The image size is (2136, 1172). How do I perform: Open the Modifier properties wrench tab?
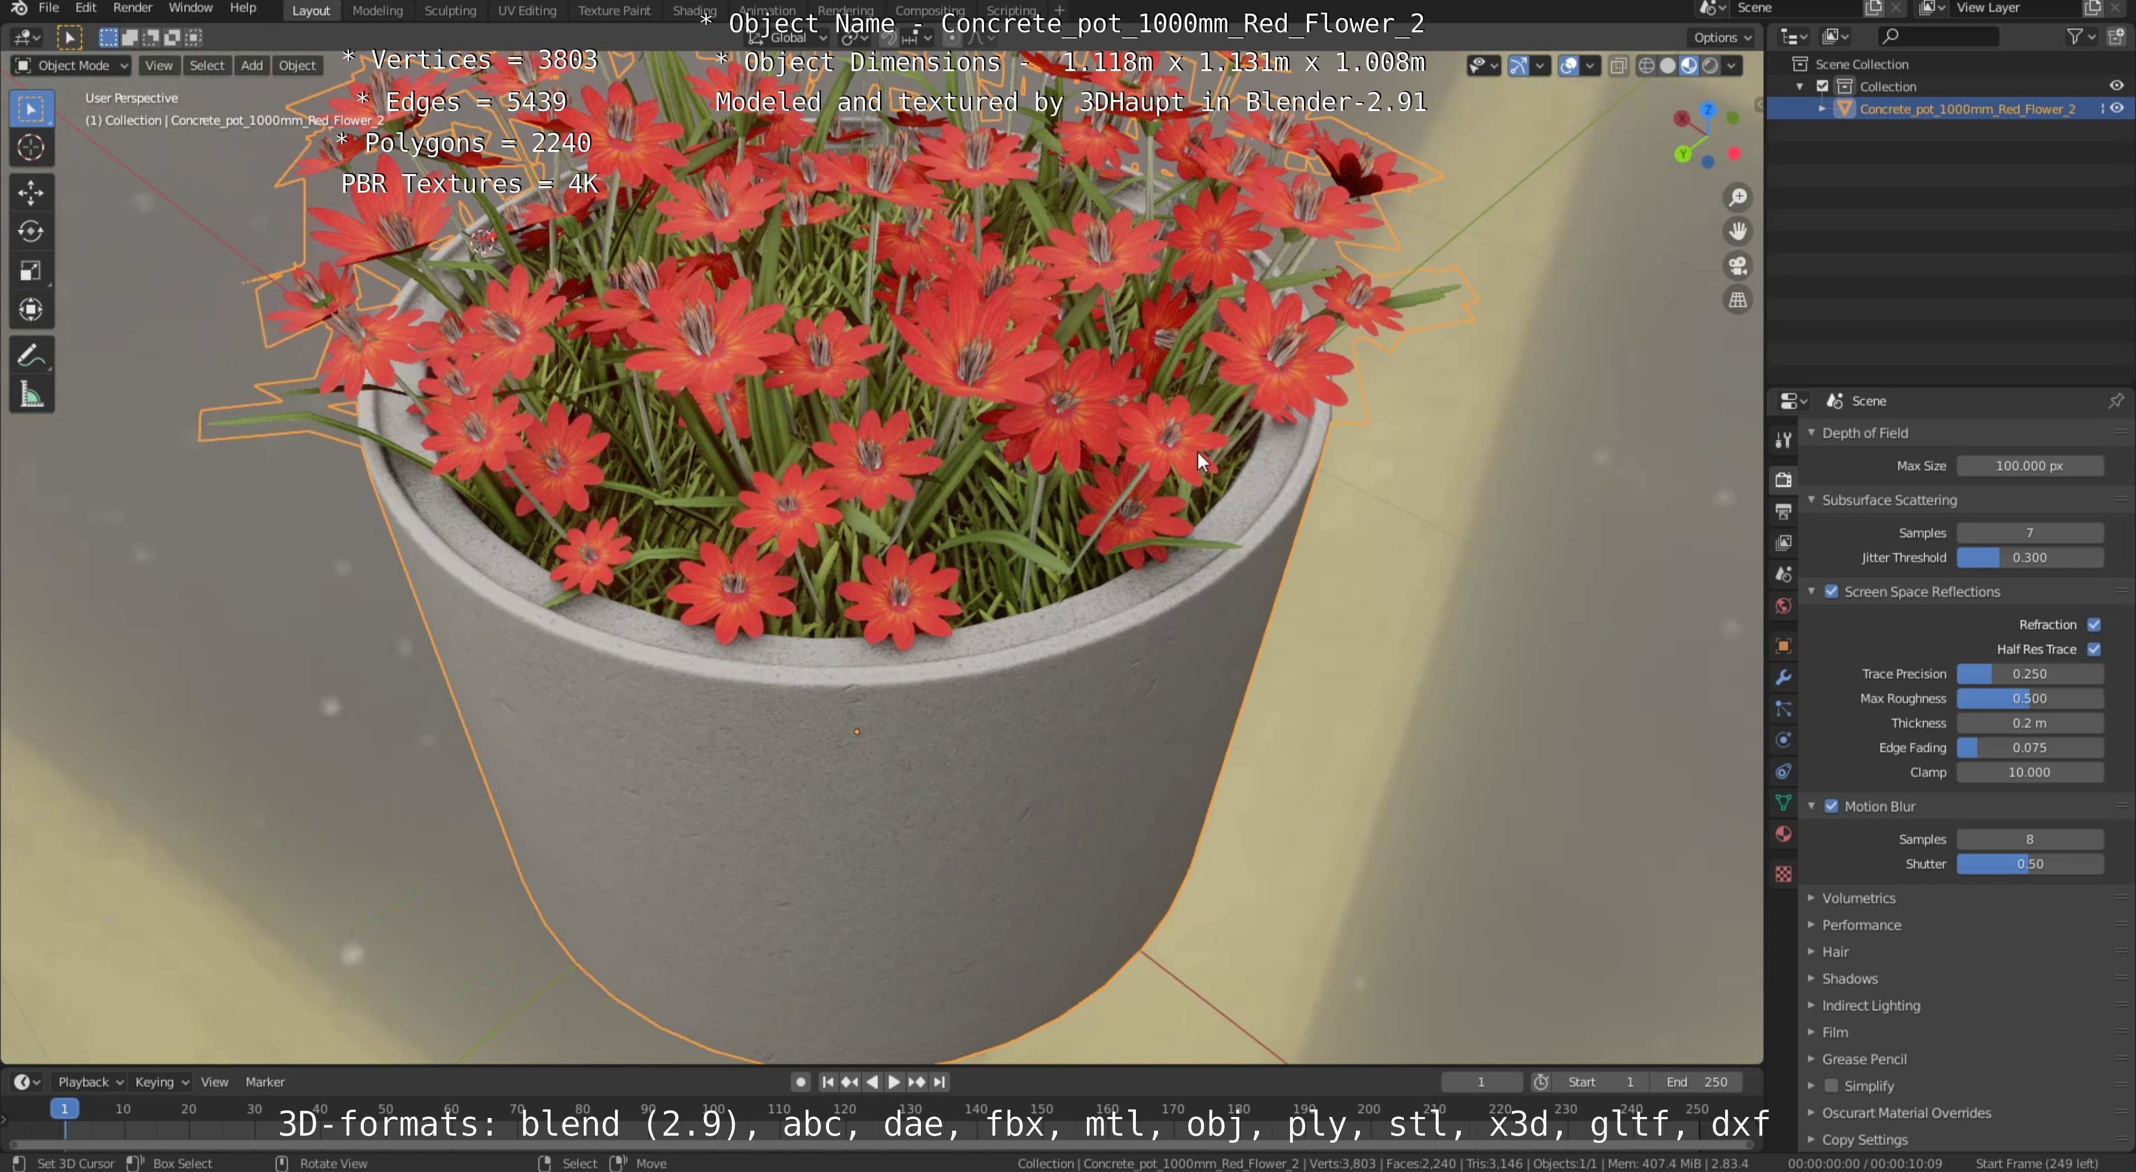[1783, 677]
